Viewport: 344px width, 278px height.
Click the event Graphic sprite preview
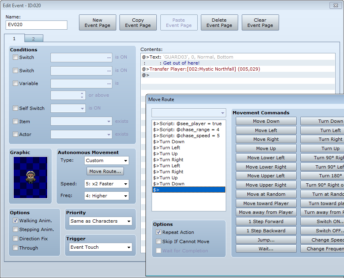[30, 177]
